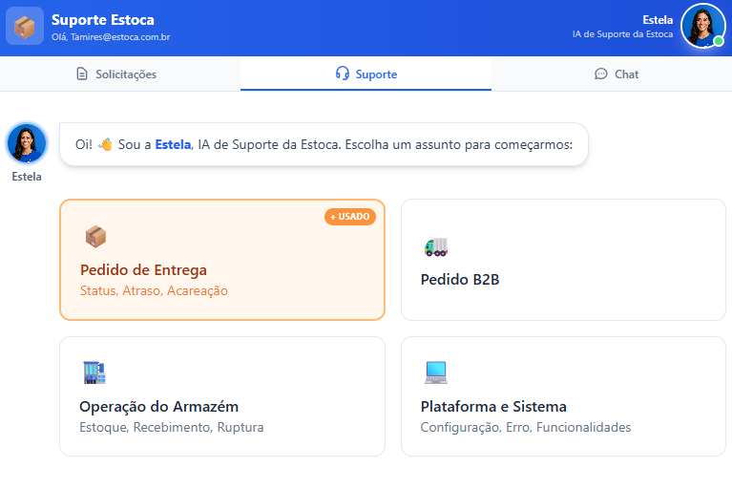732x489 pixels.
Task: Click the orange "+ USADO" badge
Action: (350, 217)
